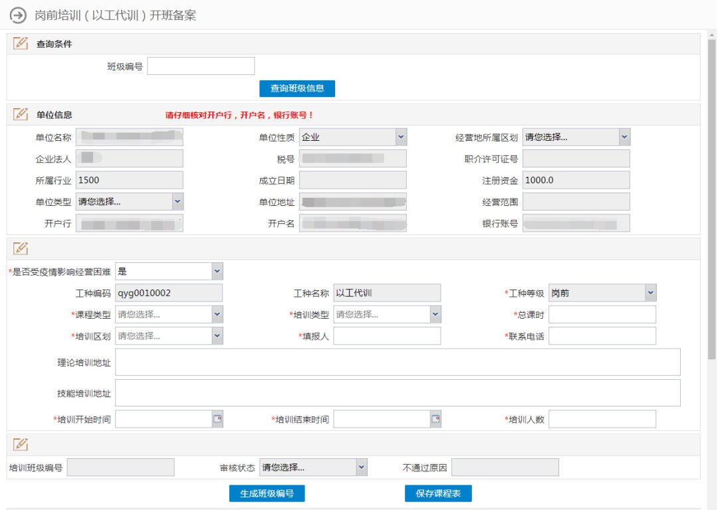Screen dimensions: 718x510
Task: Click the edit icon next to 单位信息
Action: [x=21, y=114]
